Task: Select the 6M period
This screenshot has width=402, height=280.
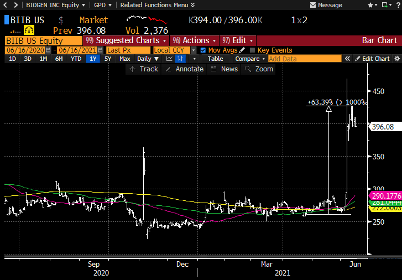Action: (x=59, y=59)
